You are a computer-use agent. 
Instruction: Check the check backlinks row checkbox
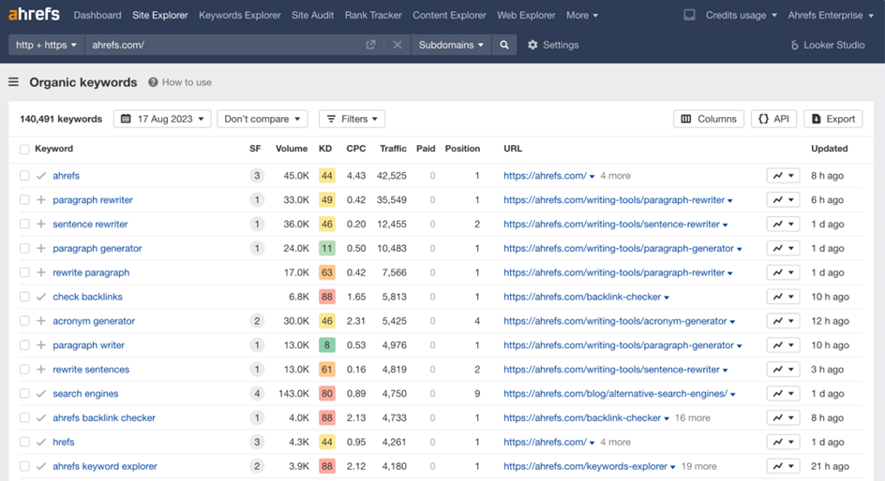(24, 297)
